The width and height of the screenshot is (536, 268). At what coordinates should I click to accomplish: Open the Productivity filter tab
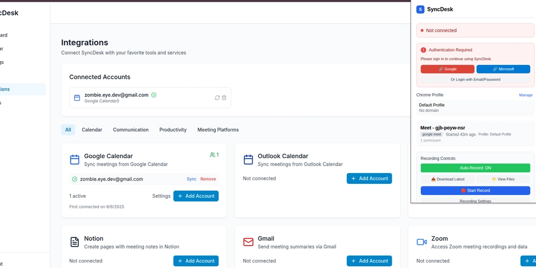(x=173, y=130)
